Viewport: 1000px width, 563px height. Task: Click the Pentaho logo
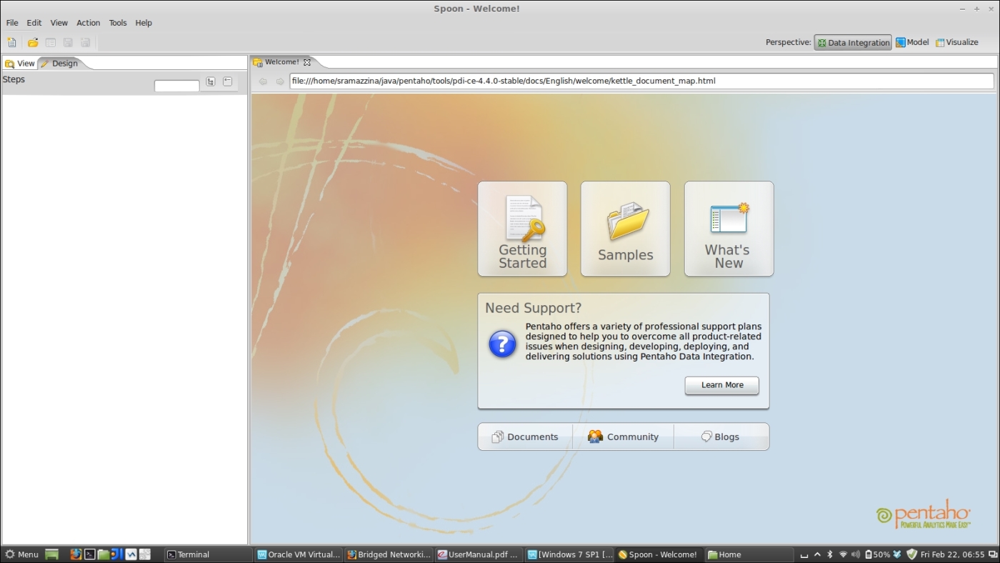point(923,514)
